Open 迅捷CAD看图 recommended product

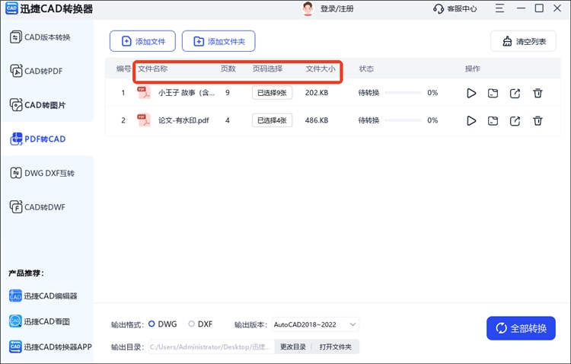click(40, 321)
